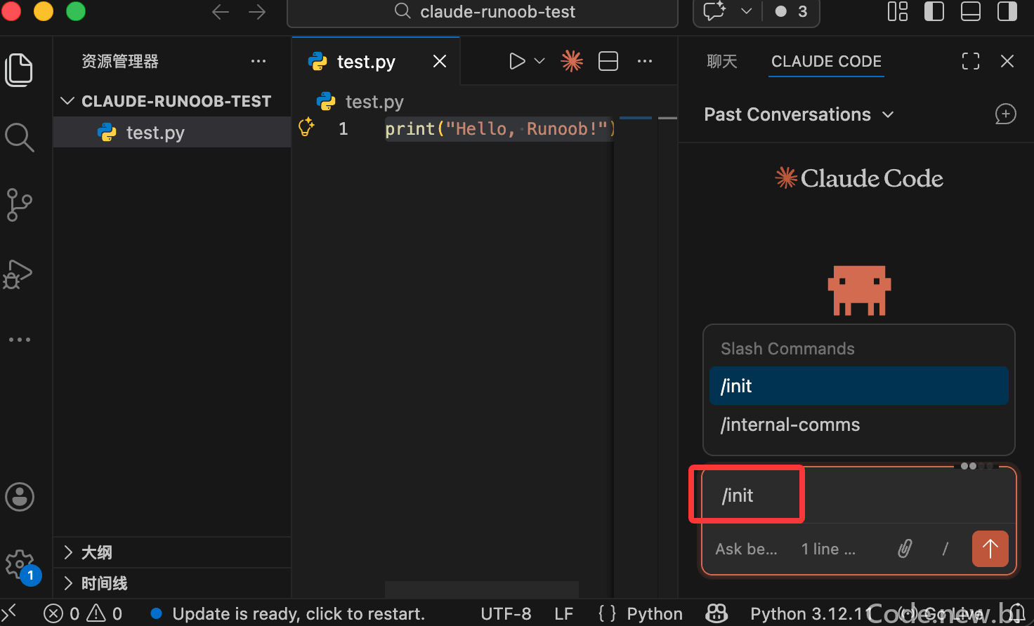Toggle the secondary side bar
Image resolution: width=1034 pixels, height=626 pixels.
(x=1007, y=12)
